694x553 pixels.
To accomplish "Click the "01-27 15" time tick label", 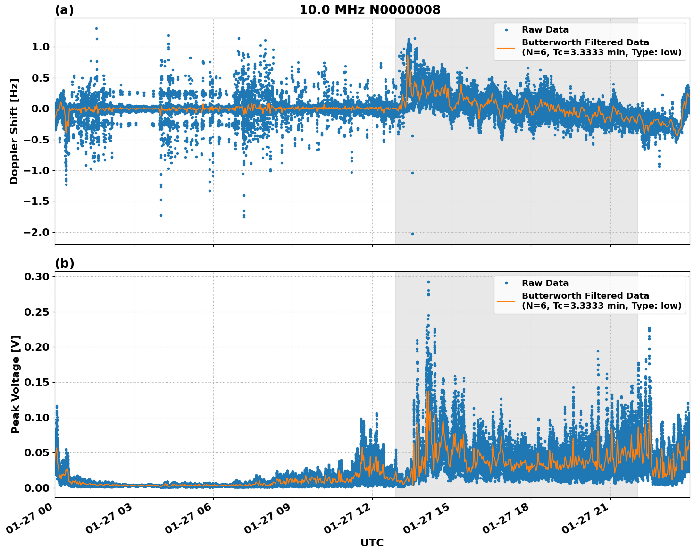I will click(x=427, y=519).
